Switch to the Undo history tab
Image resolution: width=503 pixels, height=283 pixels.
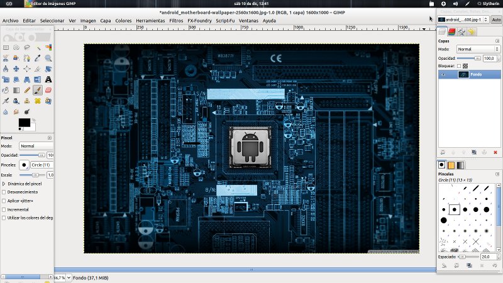click(x=472, y=32)
